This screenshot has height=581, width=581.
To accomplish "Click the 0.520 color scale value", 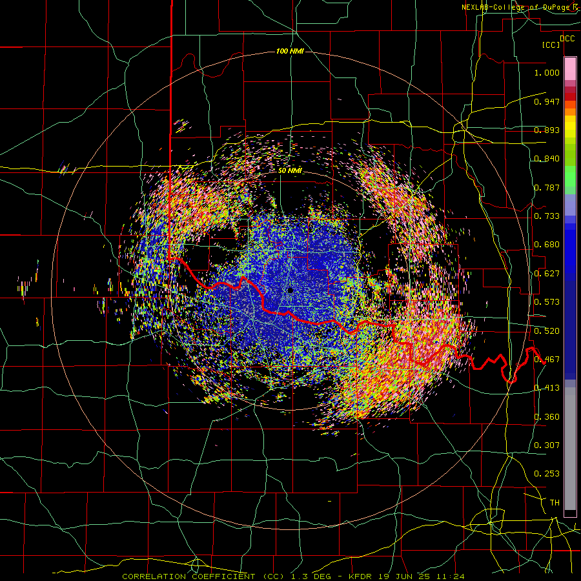I will pos(547,331).
